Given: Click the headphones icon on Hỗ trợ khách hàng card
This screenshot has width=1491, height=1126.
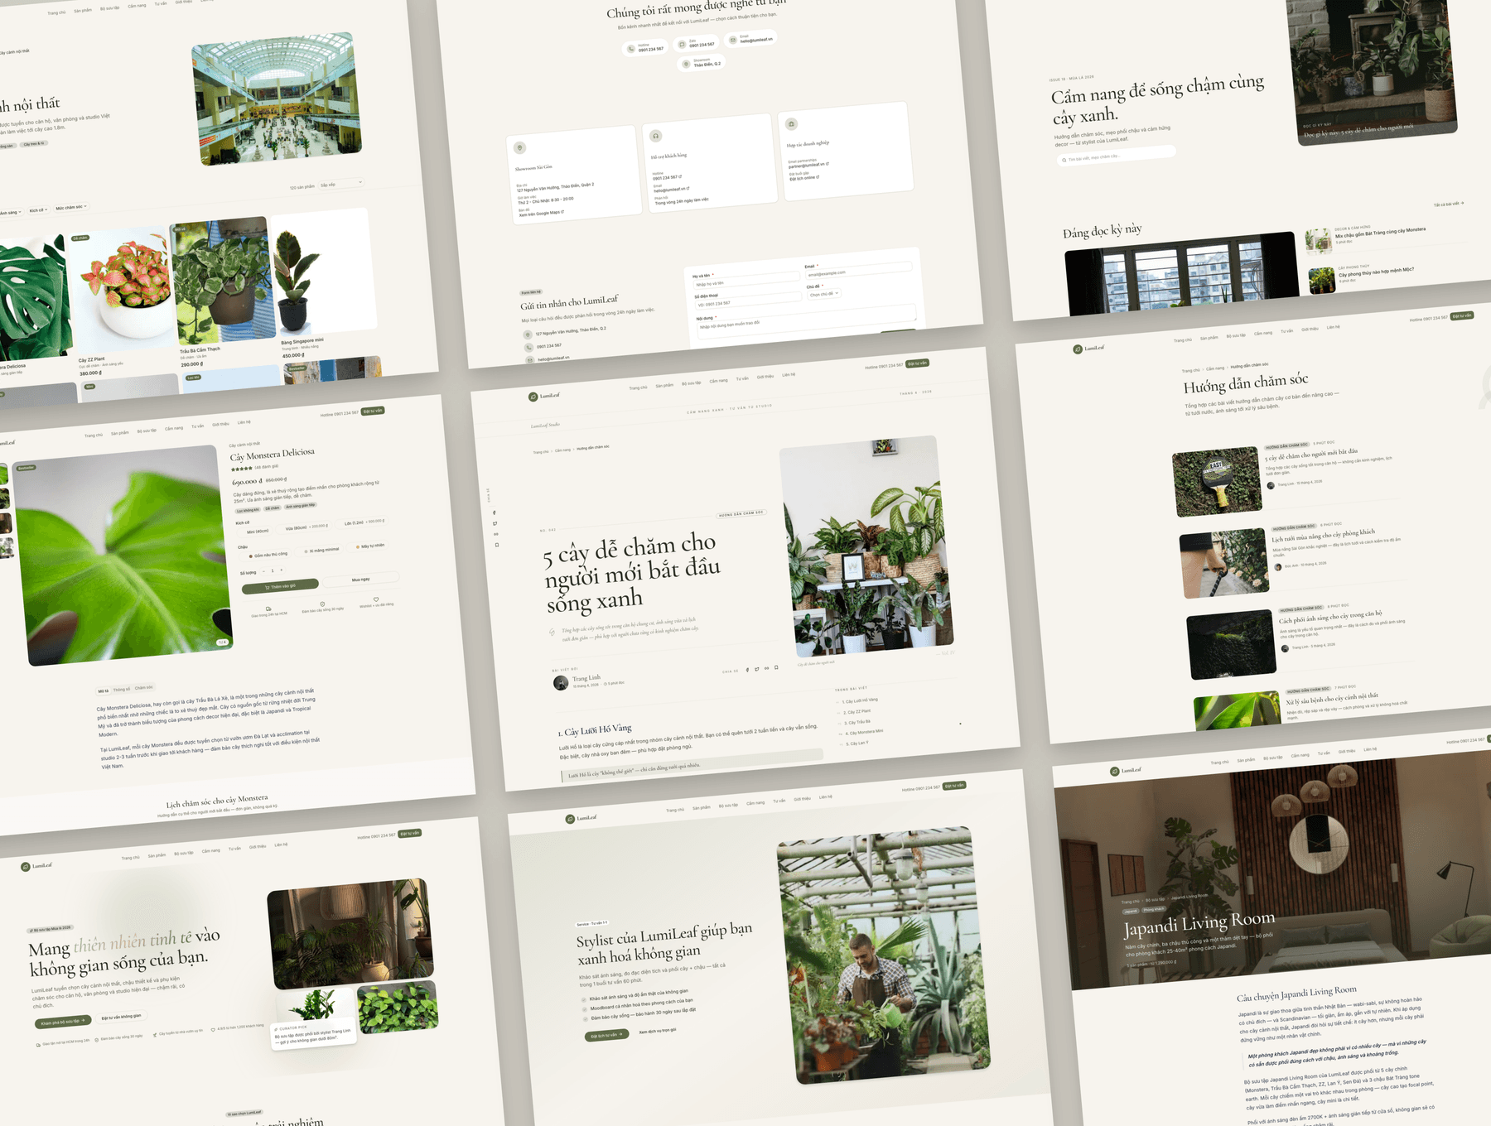Looking at the screenshot, I should click(x=655, y=136).
